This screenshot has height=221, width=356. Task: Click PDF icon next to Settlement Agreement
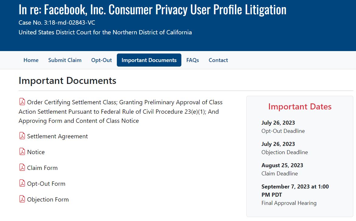click(22, 136)
